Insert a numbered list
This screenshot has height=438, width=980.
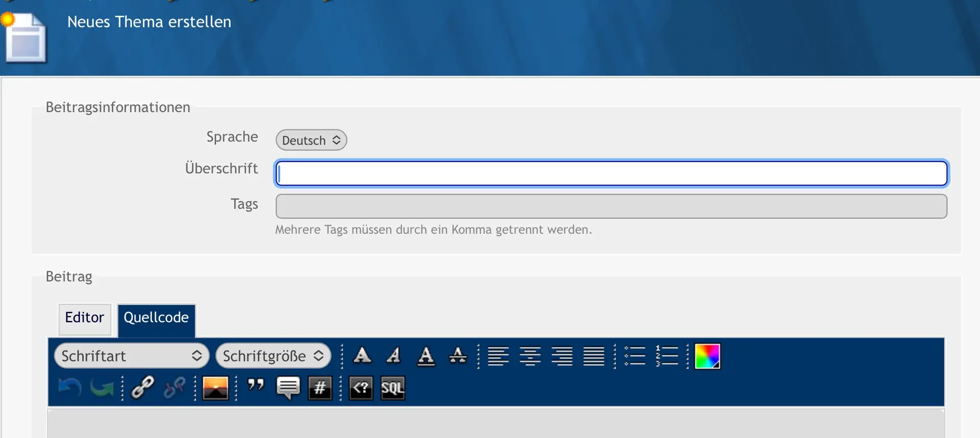667,355
